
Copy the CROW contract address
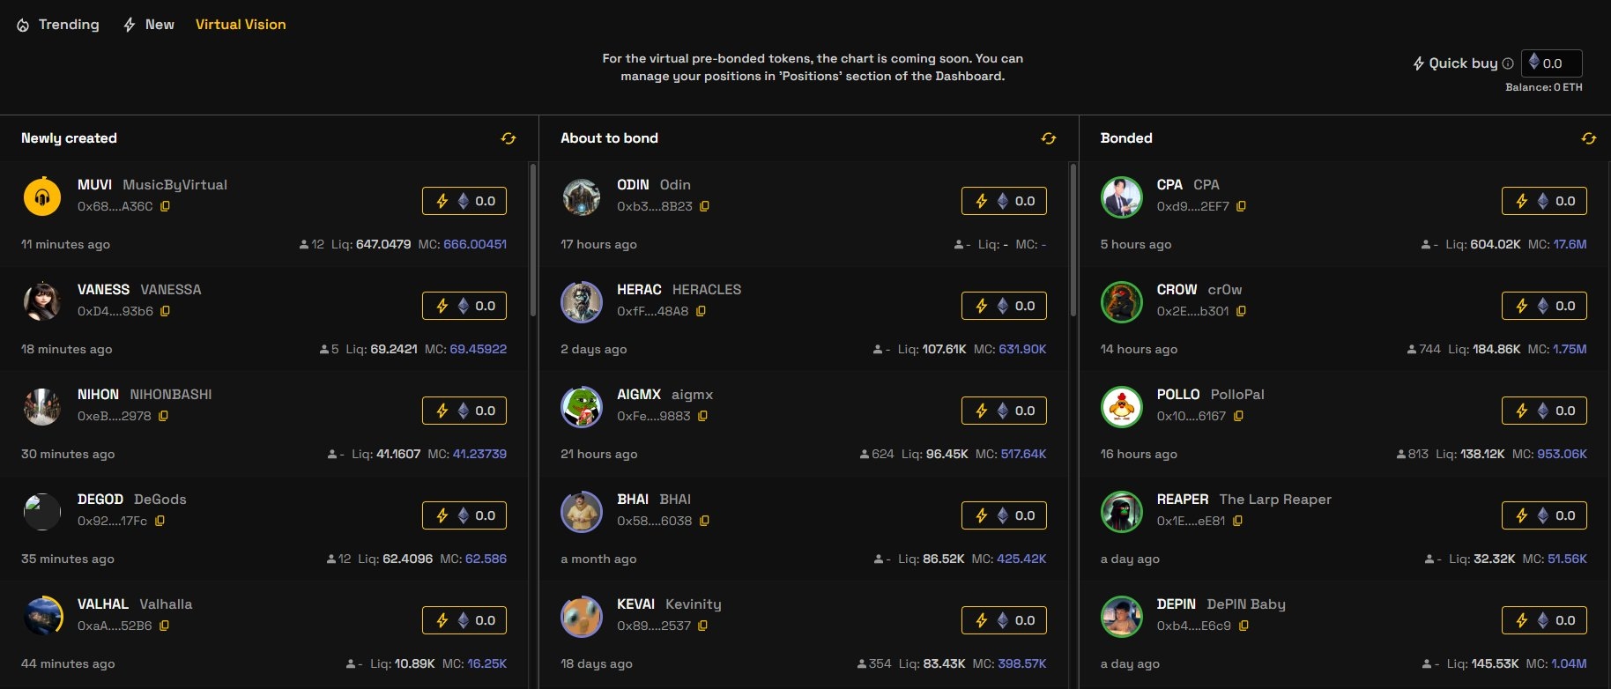1241,311
